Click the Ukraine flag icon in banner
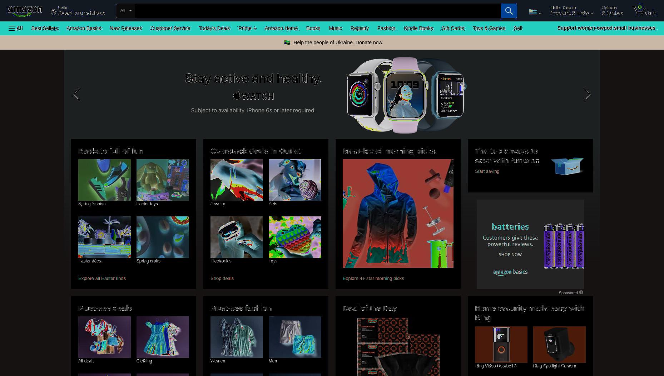Viewport: 664px width, 376px height. click(x=287, y=42)
